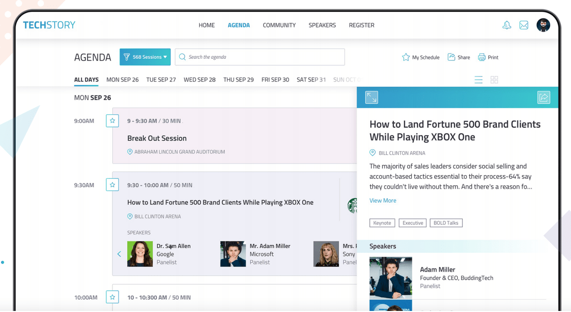Select the WED SEP 28 tab
The height and width of the screenshot is (312, 571).
click(x=200, y=79)
